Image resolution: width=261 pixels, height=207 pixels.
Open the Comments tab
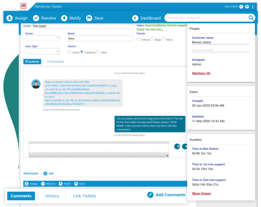(21, 196)
